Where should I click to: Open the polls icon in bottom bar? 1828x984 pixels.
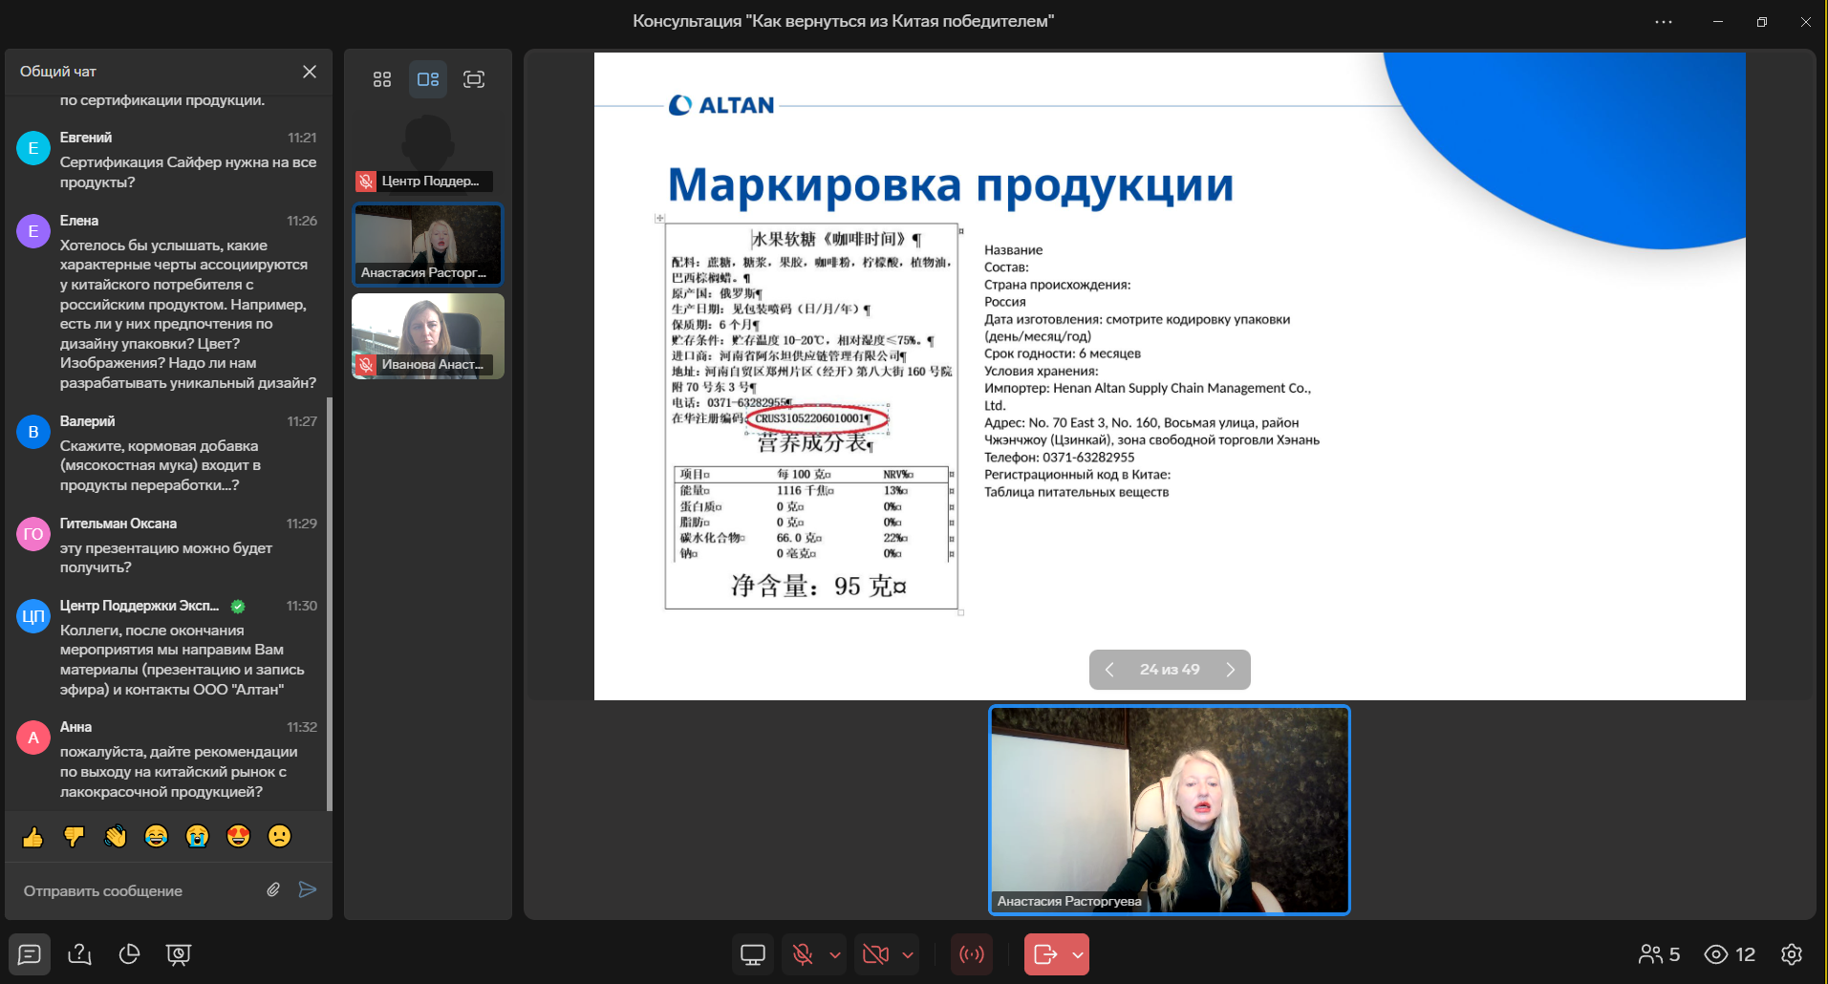pyautogui.click(x=129, y=954)
